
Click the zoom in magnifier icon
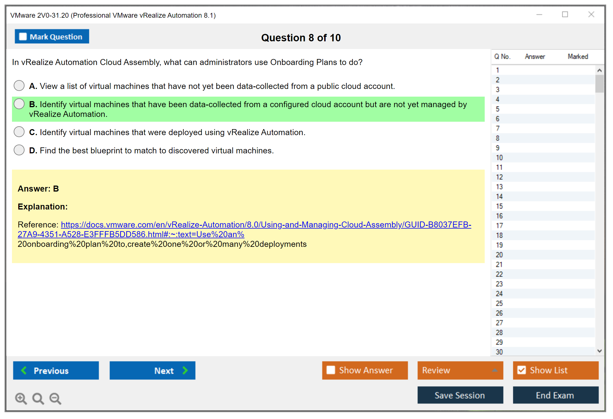click(x=21, y=398)
